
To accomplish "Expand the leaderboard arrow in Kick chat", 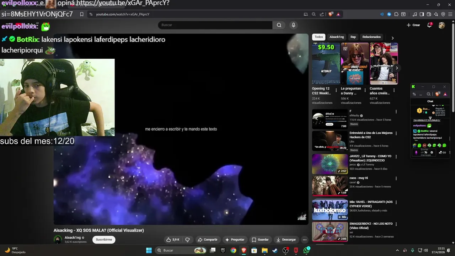I will tap(430, 117).
